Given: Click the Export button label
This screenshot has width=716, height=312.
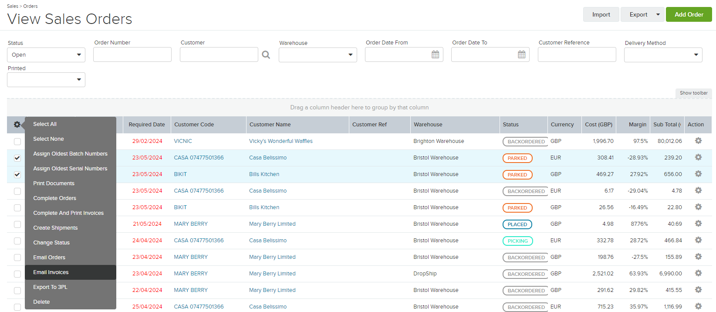Looking at the screenshot, I should (x=638, y=14).
